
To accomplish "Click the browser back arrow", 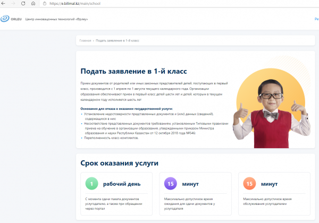I will point(4,4).
